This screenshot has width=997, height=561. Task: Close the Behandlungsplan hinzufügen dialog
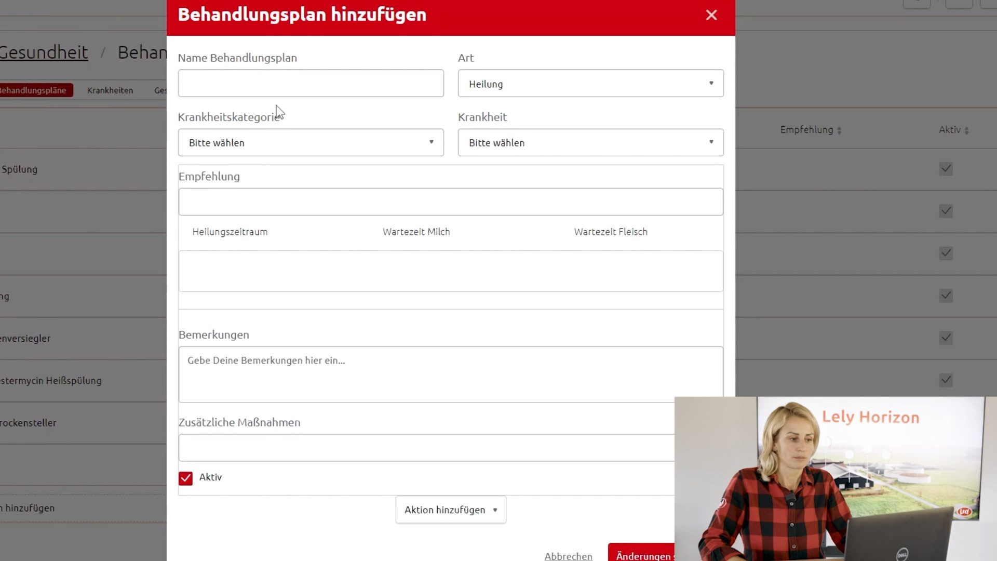tap(711, 15)
